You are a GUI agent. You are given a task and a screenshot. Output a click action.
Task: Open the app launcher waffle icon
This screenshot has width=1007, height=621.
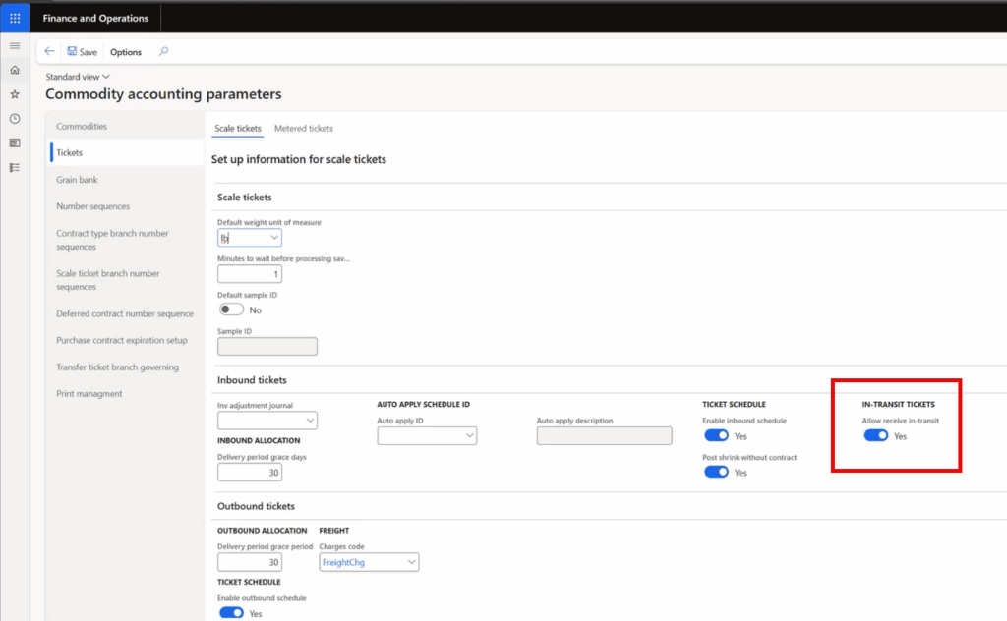(15, 18)
